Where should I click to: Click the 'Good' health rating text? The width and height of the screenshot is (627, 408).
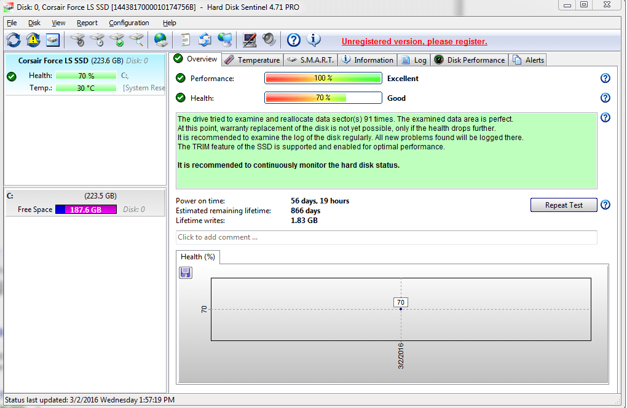coord(396,98)
